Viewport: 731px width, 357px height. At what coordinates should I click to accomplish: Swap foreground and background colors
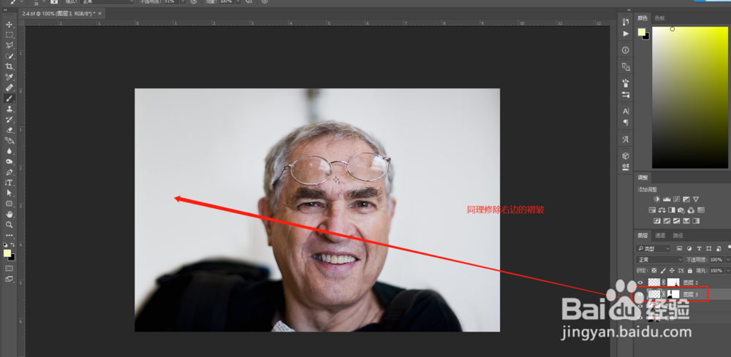tap(13, 245)
